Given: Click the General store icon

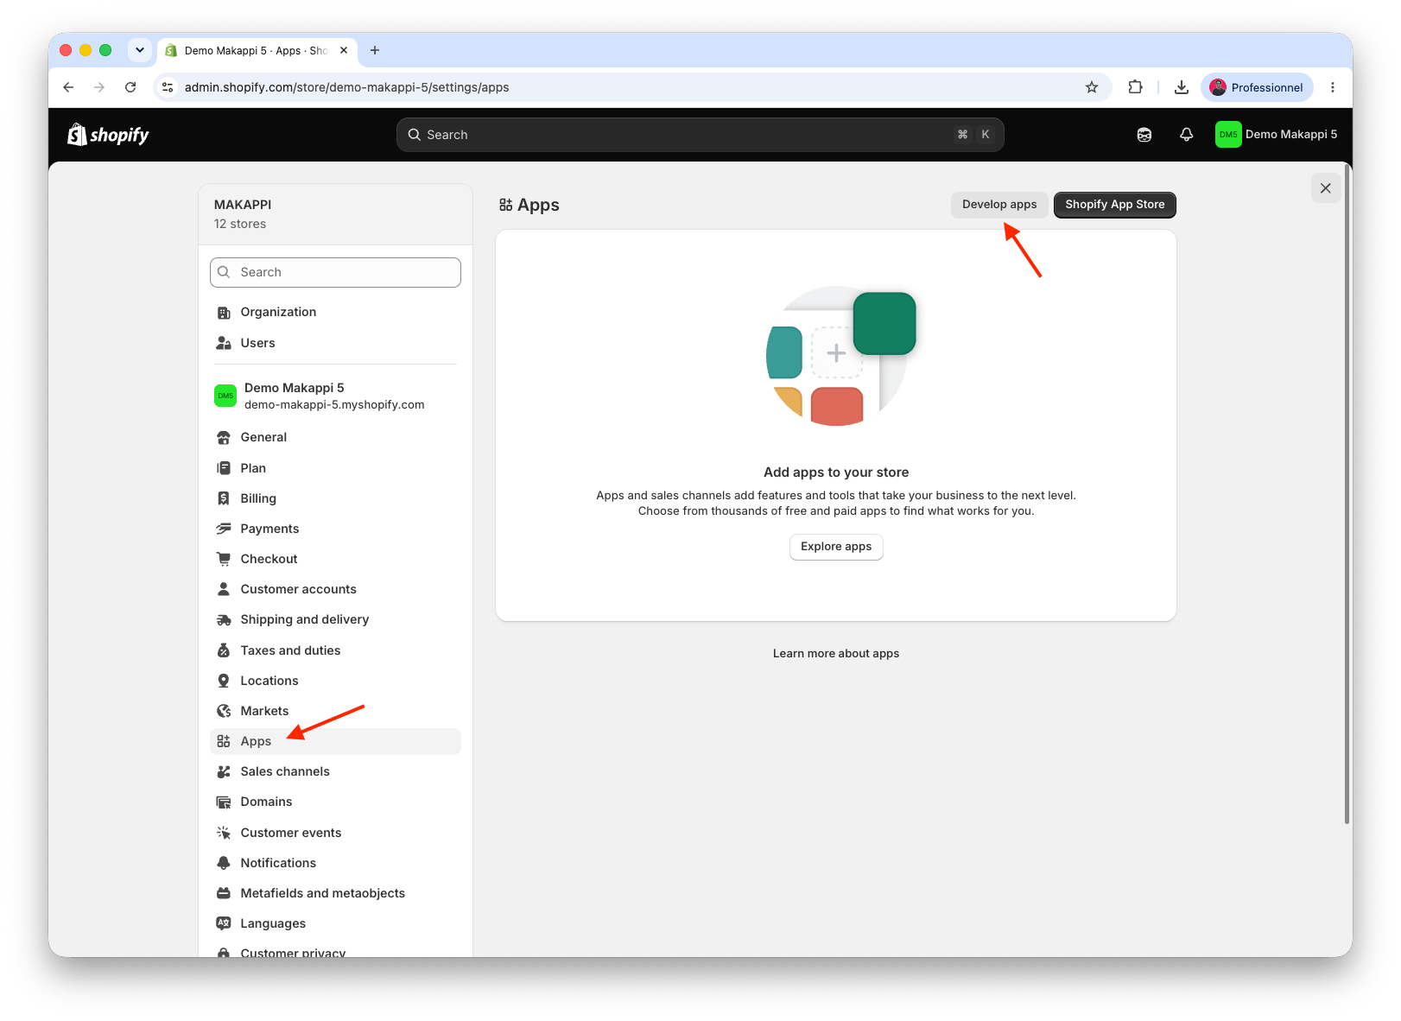Looking at the screenshot, I should (224, 438).
